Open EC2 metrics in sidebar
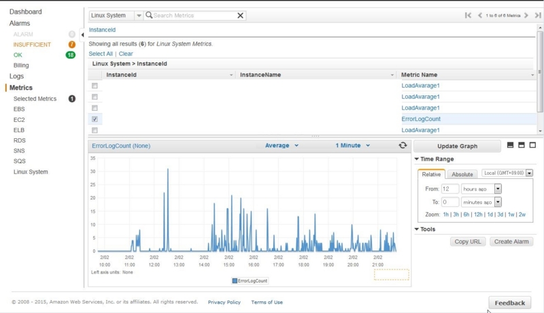The image size is (544, 313). [x=19, y=120]
